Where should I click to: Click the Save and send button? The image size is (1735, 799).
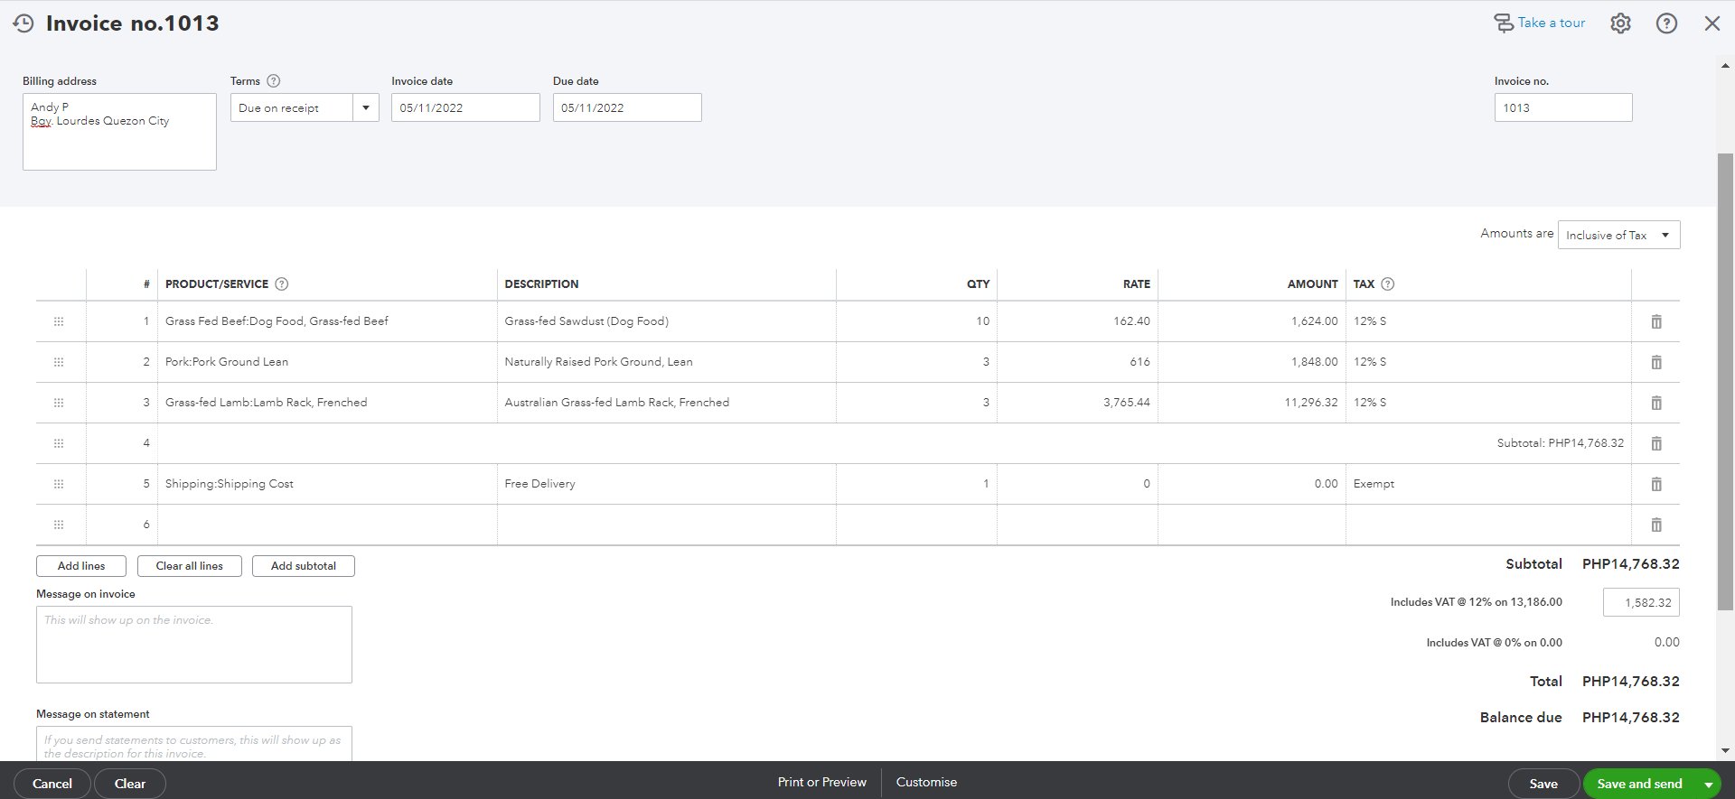coord(1639,784)
